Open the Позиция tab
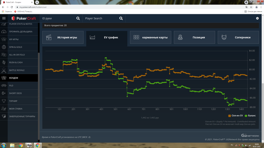Image resolution: width=264 pixels, height=148 pixels. tap(195, 38)
